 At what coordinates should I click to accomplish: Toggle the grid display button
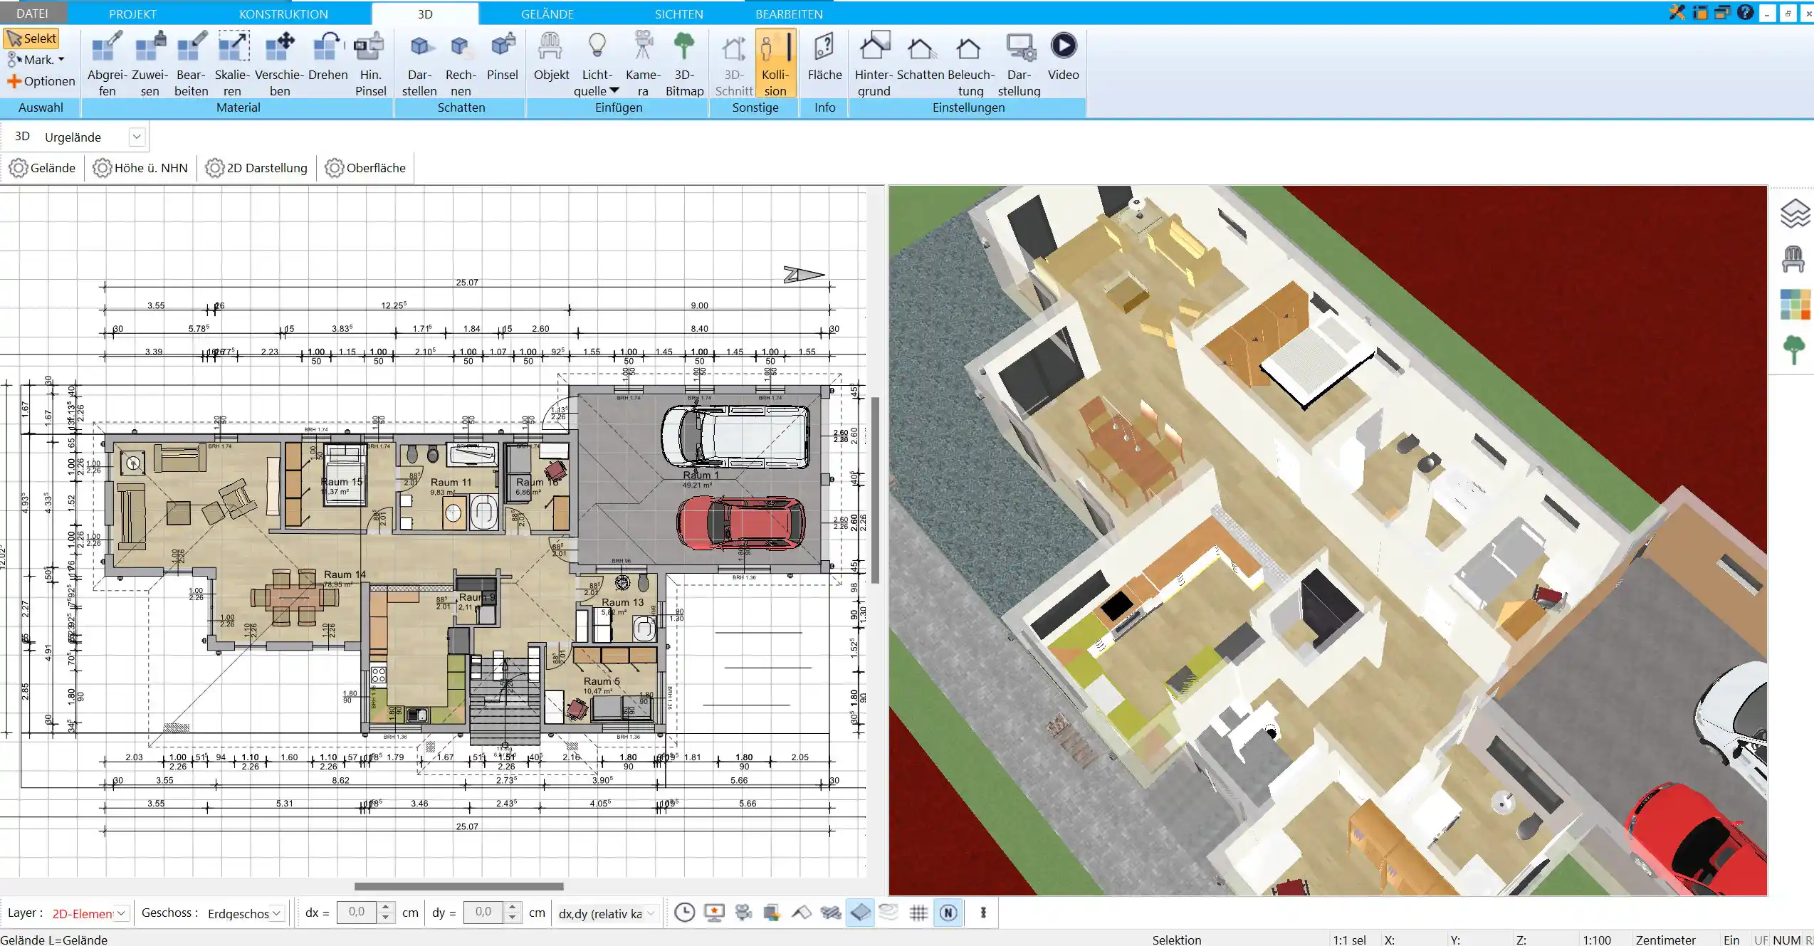coord(918,913)
